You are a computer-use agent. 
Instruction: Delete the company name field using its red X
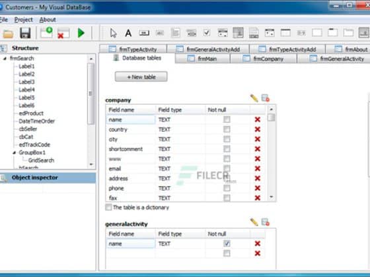[x=258, y=119]
